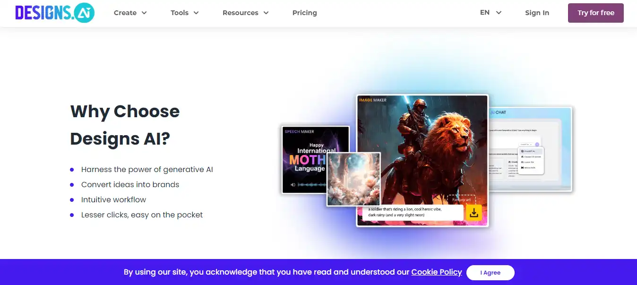Click I Agree on cookie banner
This screenshot has height=285, width=637.
pos(491,273)
